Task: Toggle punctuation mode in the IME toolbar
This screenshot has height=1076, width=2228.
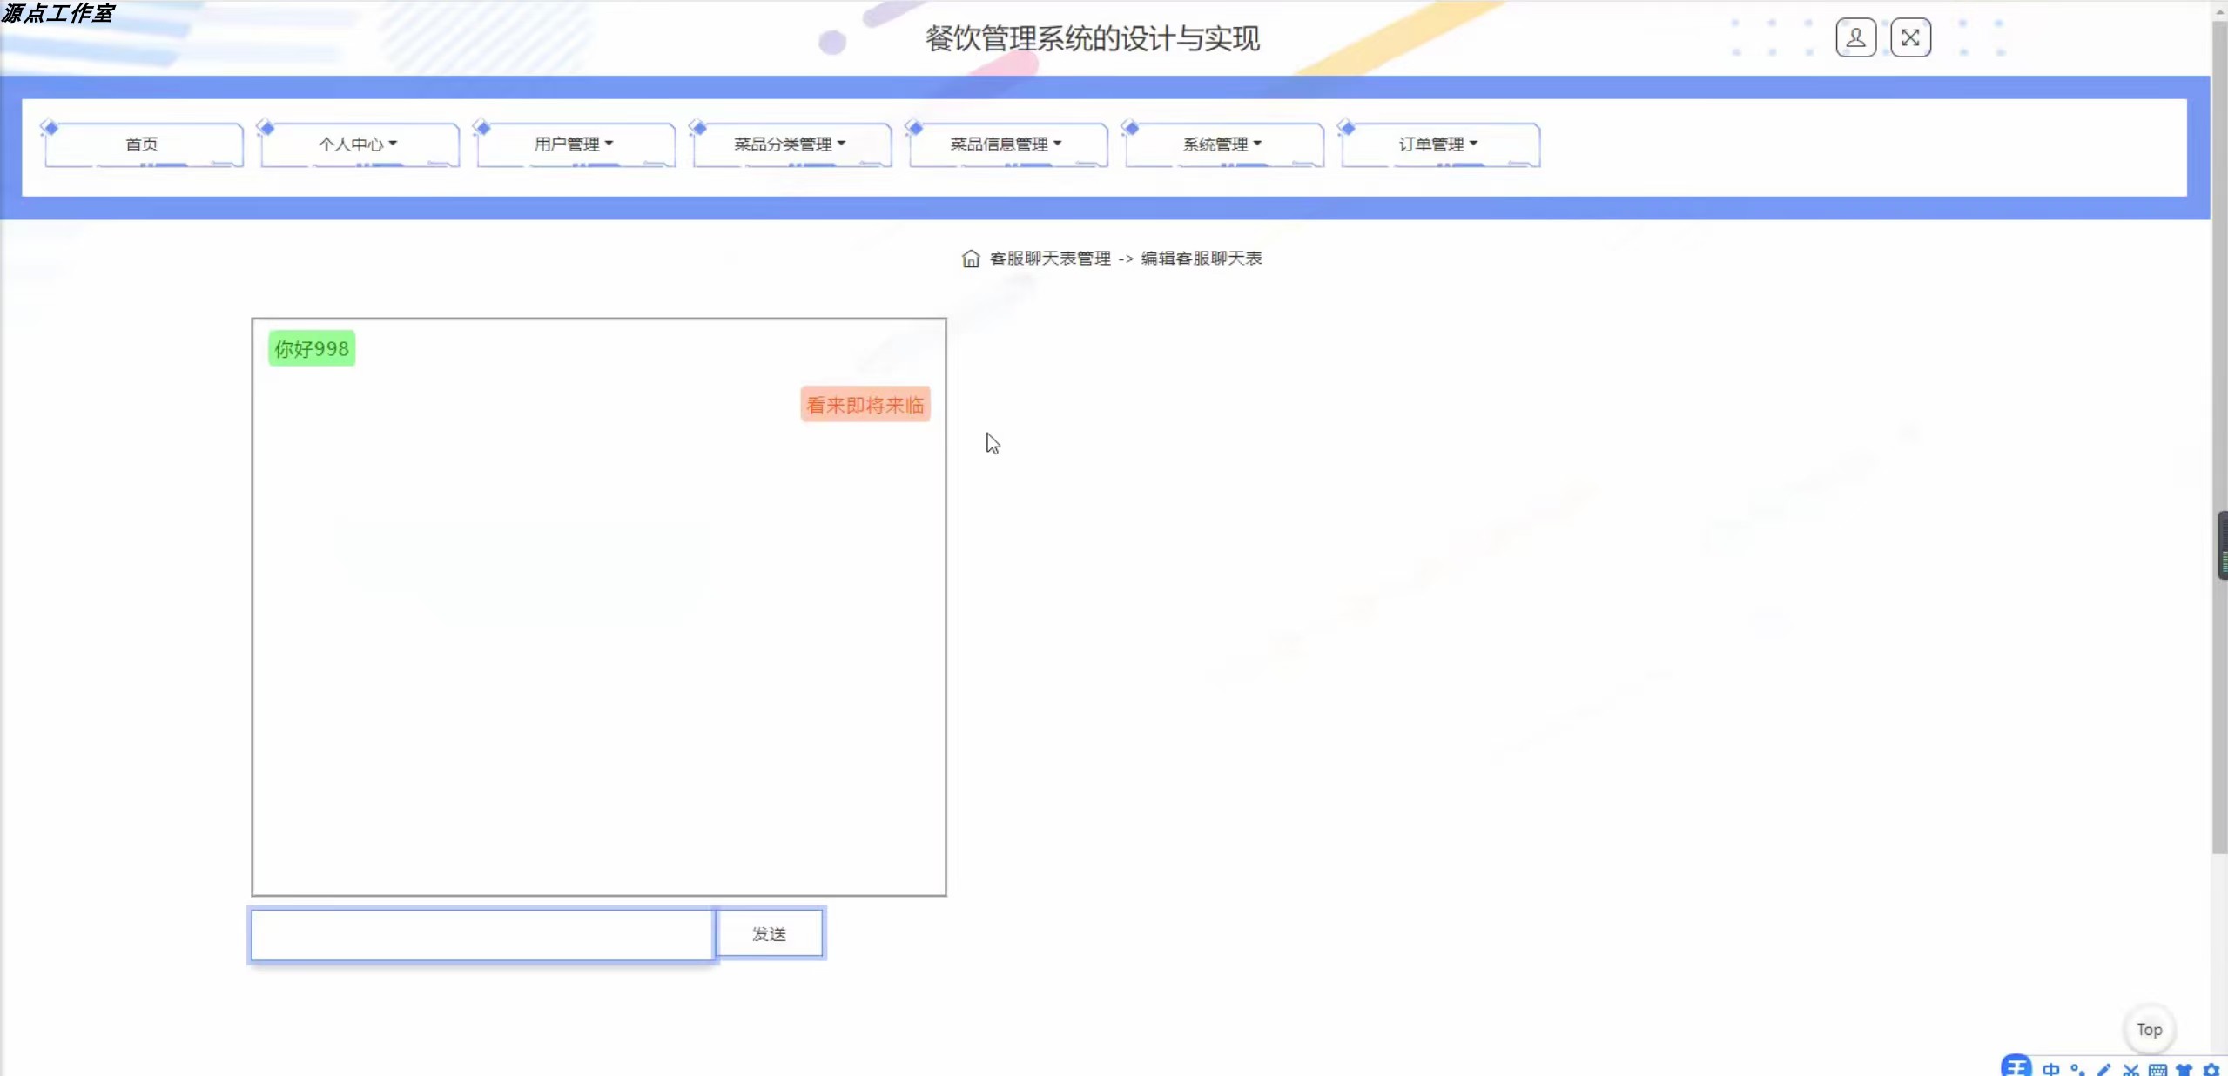Action: point(2079,1069)
